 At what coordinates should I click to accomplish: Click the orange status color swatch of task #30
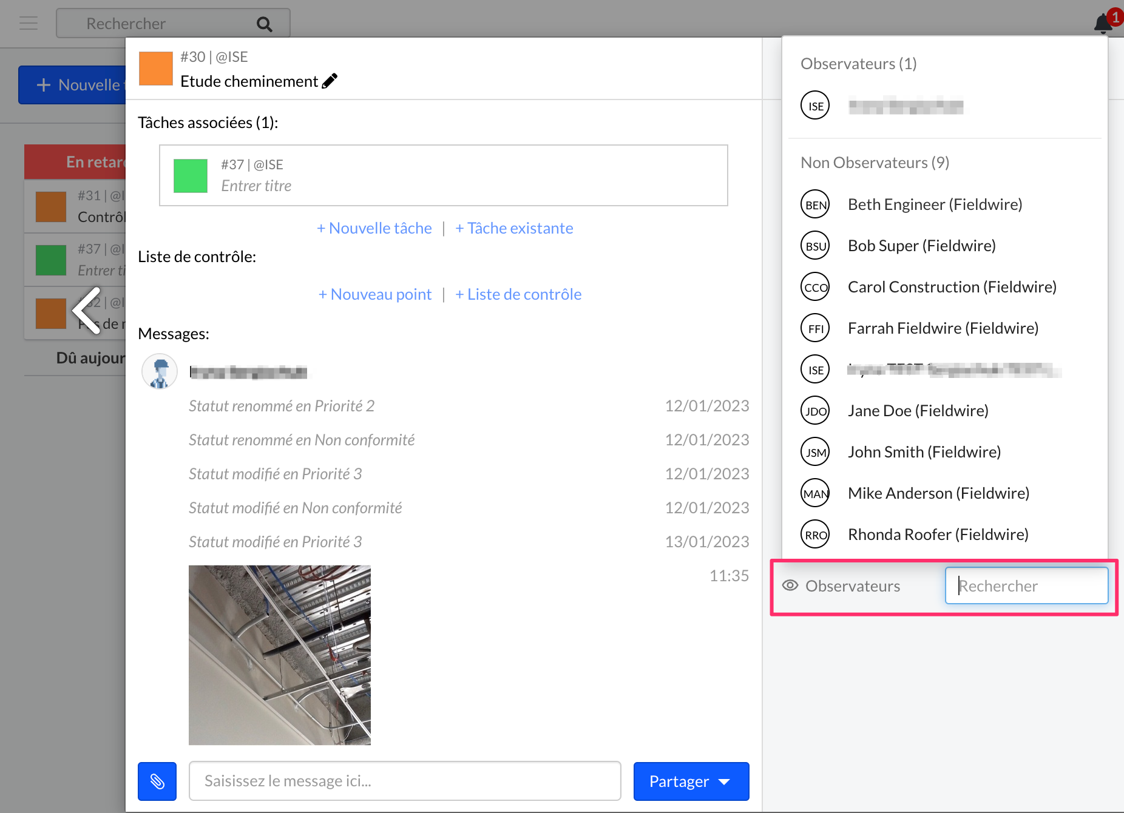point(156,69)
